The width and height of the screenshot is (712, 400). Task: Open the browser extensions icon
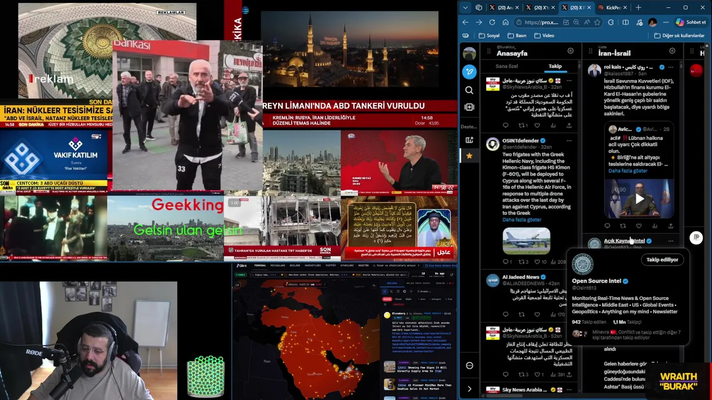coord(611,22)
